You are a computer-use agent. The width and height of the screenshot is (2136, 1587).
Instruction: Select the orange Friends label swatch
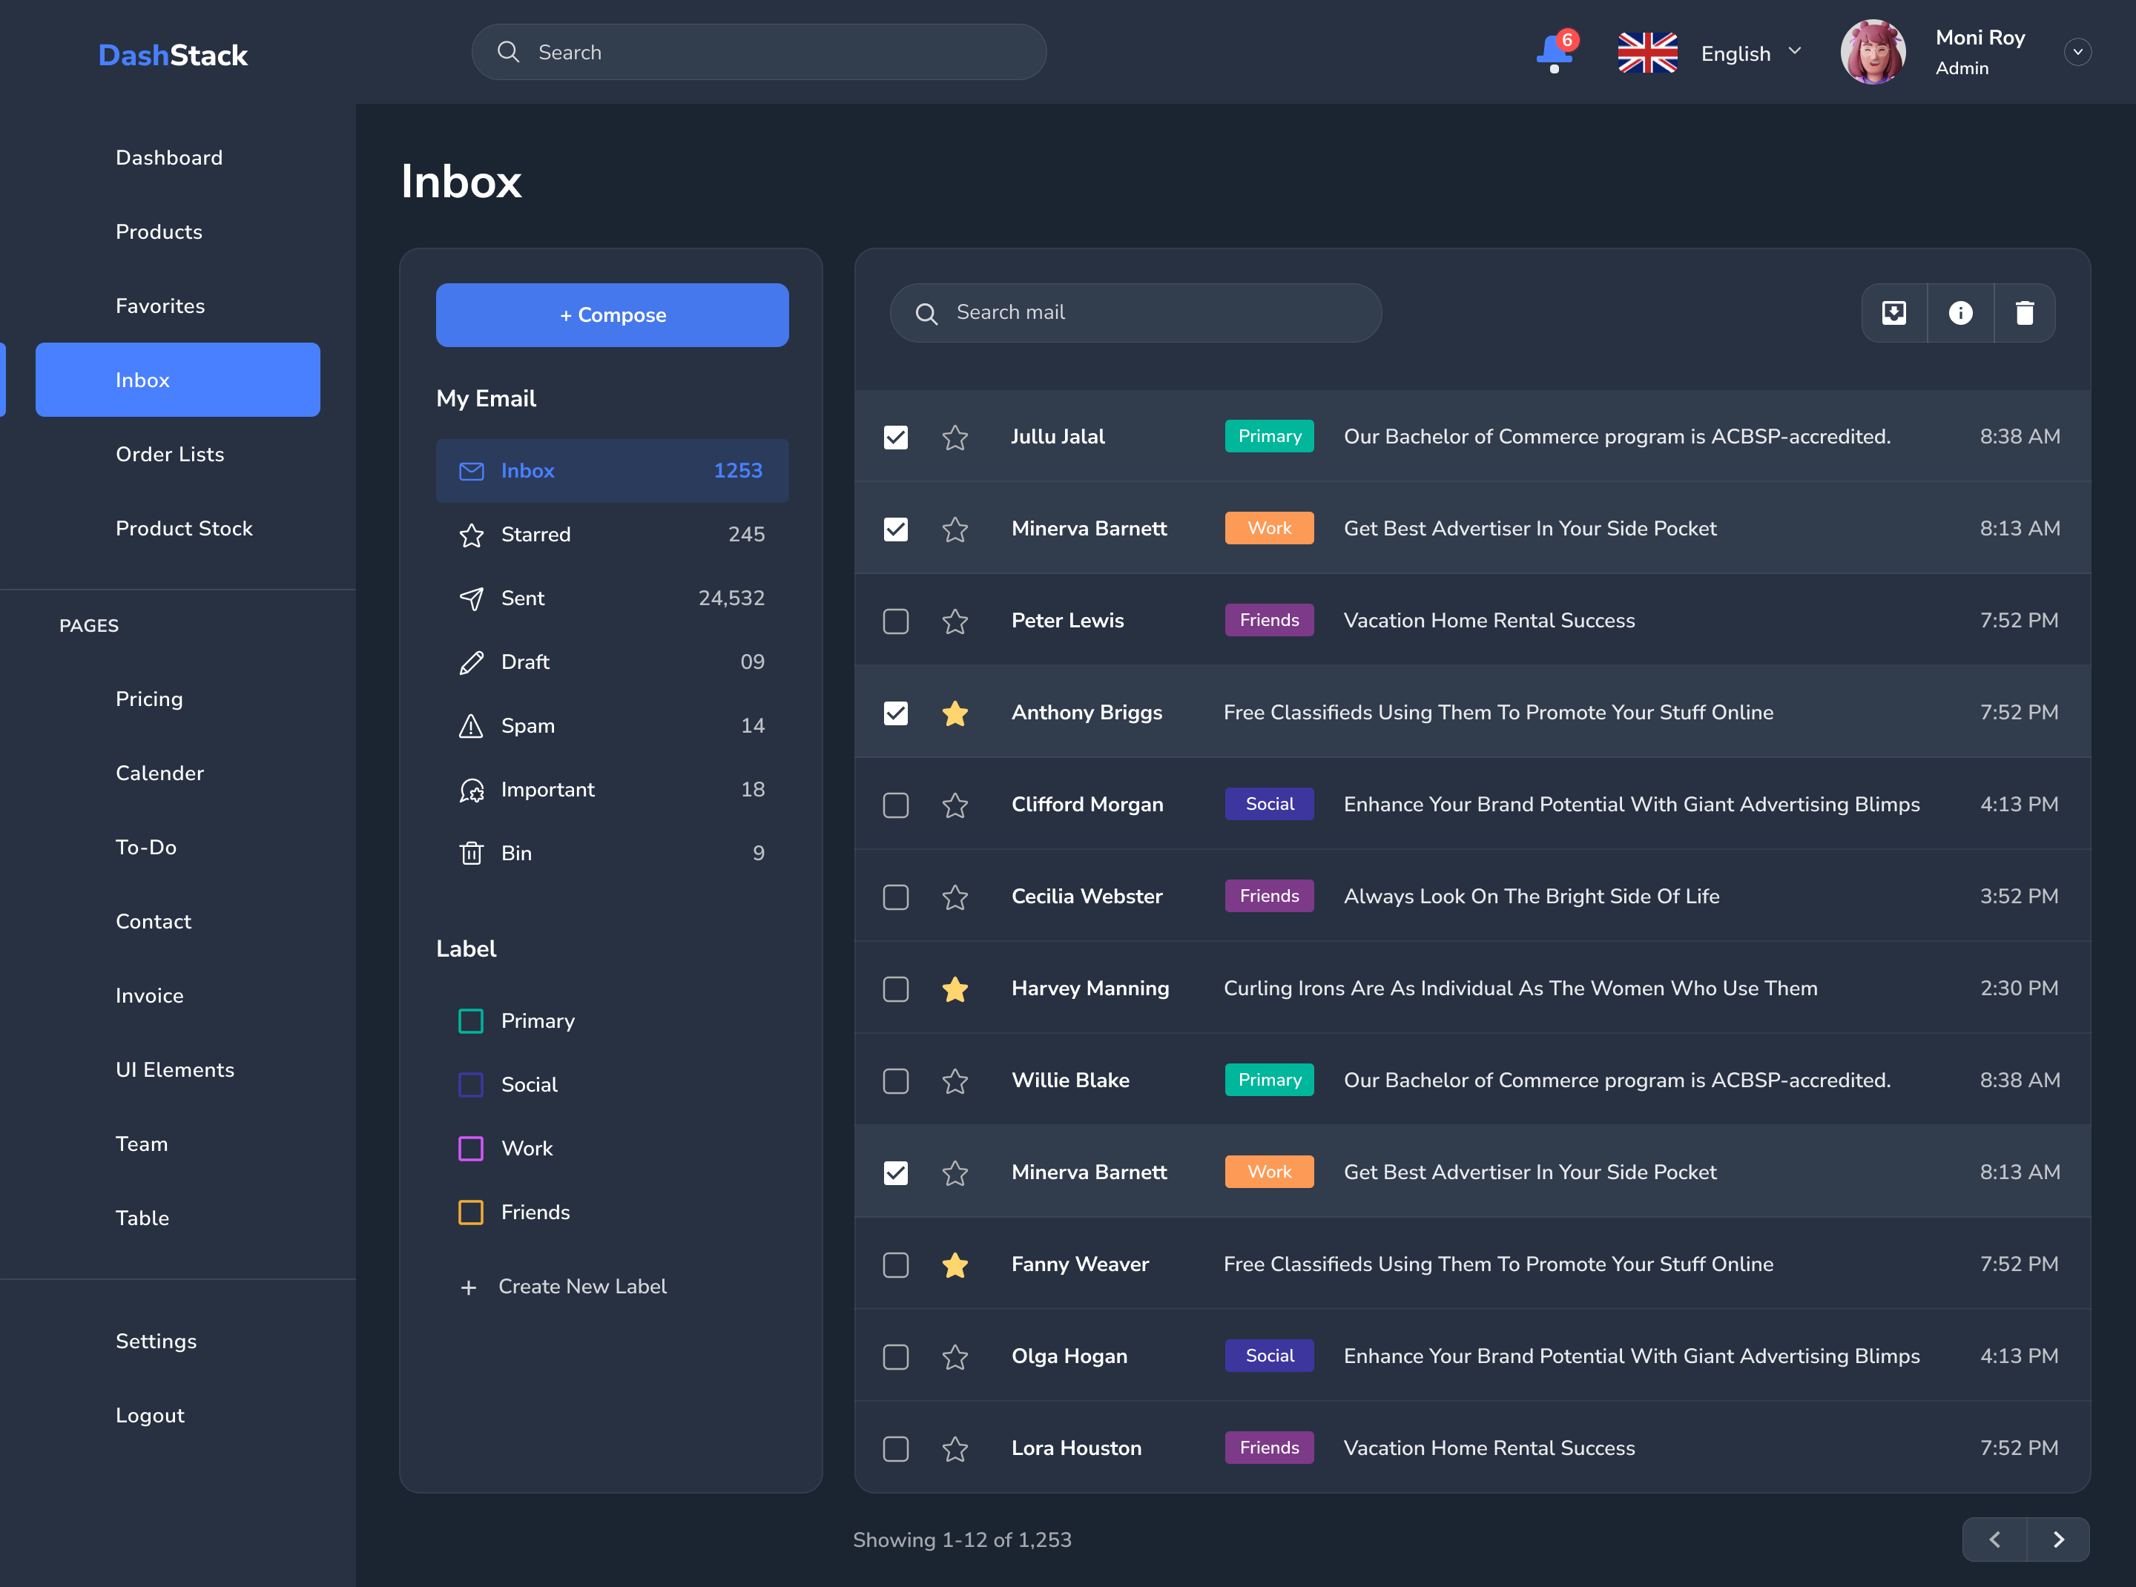[x=471, y=1212]
